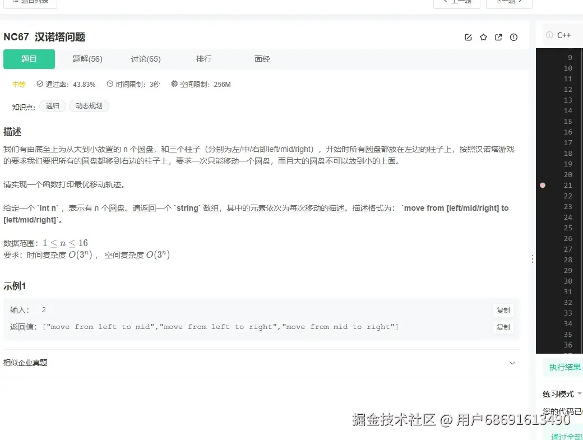Image resolution: width=583 pixels, height=440 pixels.
Task: Open the 题目列表 problem list
Action: (29, 3)
